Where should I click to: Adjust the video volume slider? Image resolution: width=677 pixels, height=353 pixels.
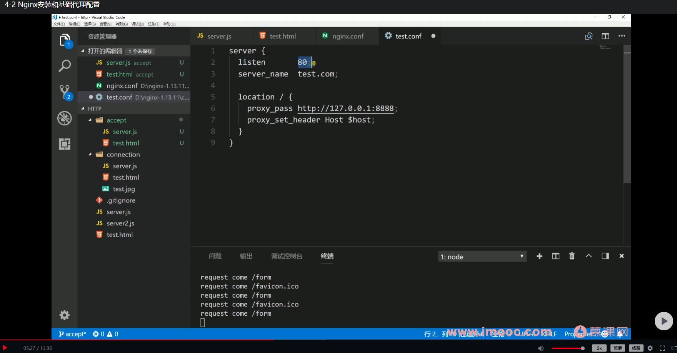point(568,348)
